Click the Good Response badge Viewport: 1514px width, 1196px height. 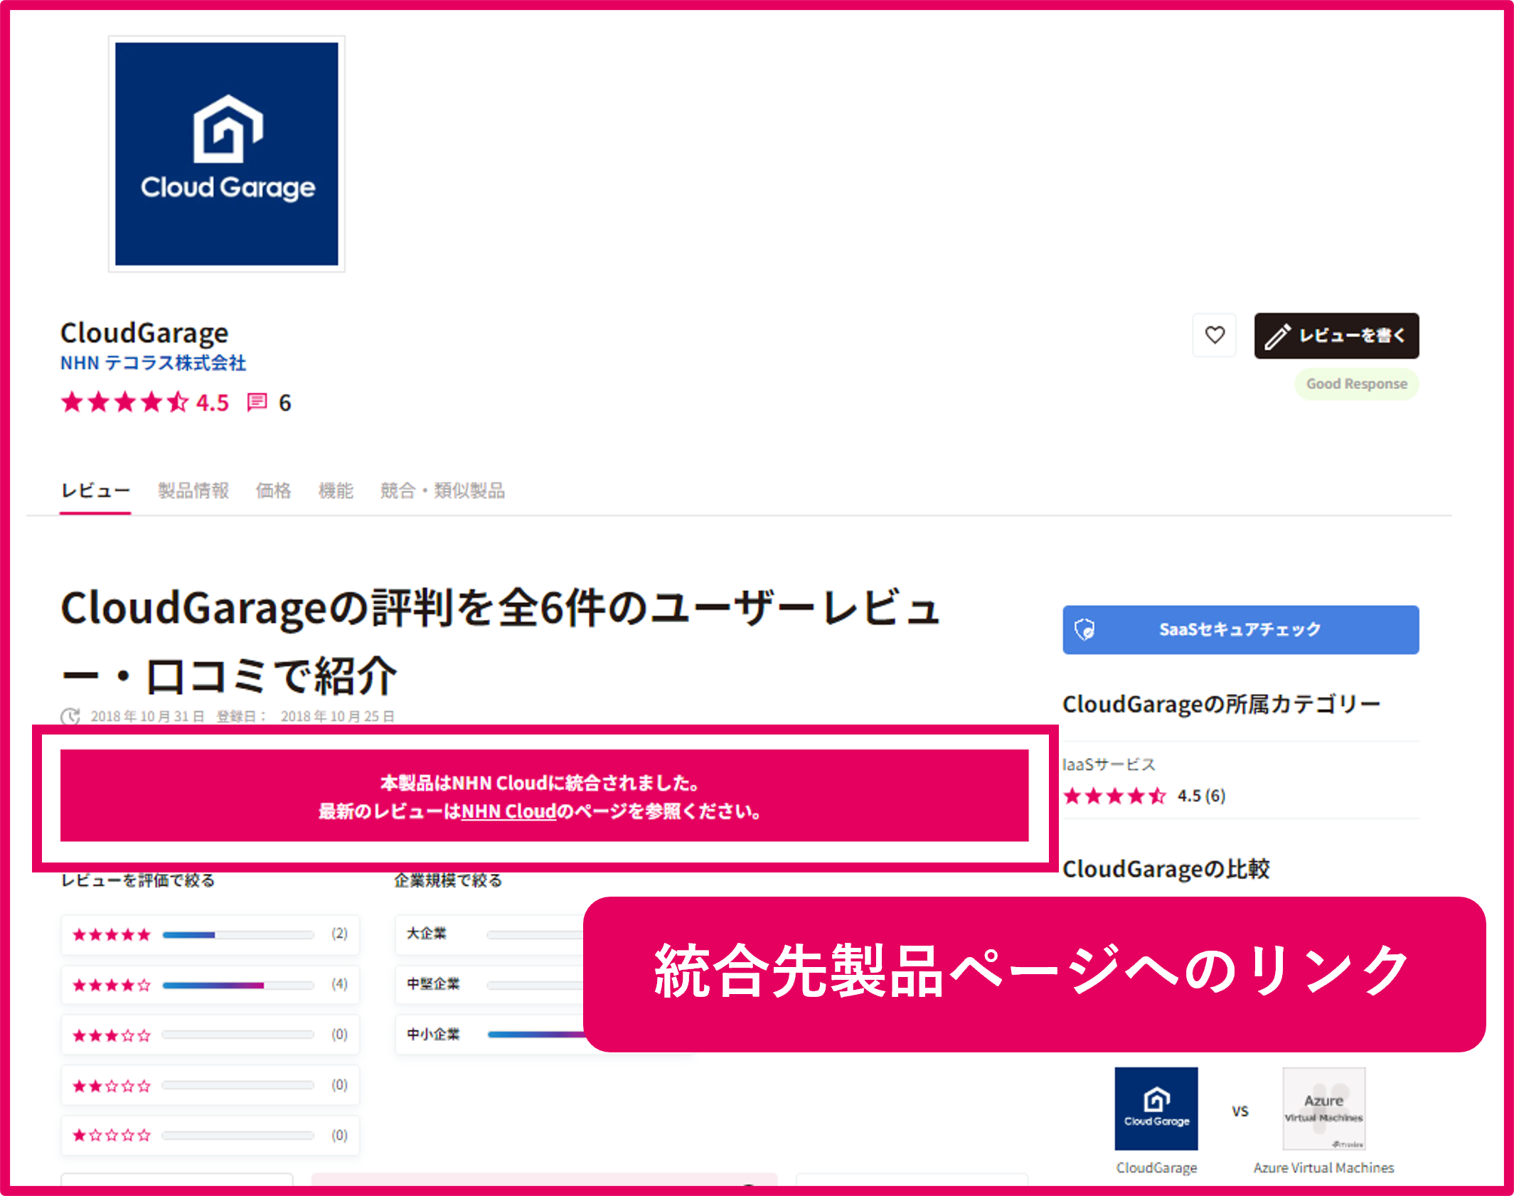1356,383
